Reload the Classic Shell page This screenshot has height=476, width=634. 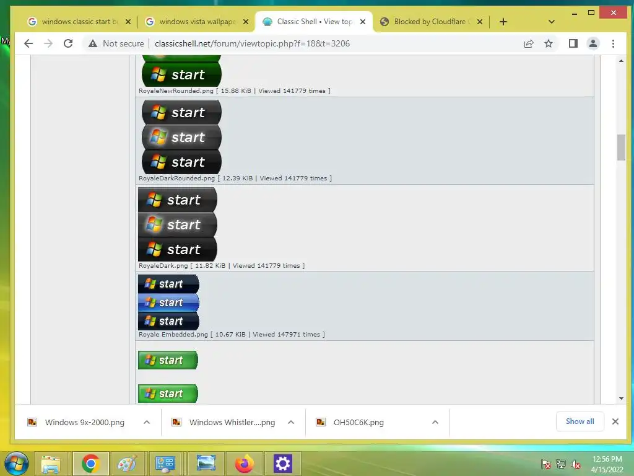point(68,43)
